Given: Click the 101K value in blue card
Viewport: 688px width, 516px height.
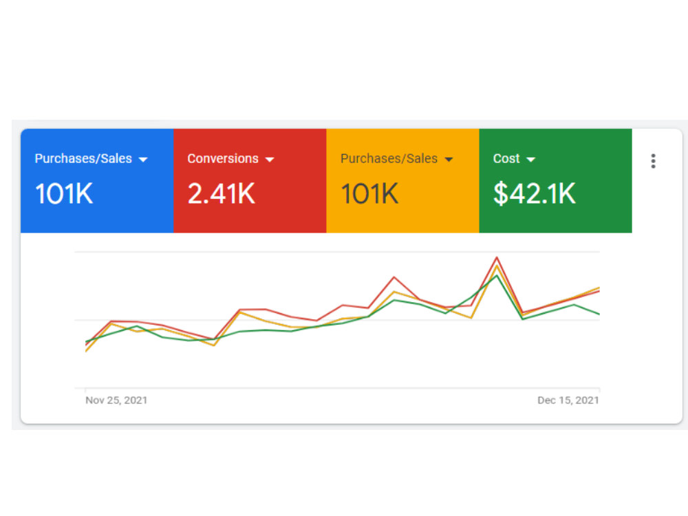Looking at the screenshot, I should pos(64,193).
